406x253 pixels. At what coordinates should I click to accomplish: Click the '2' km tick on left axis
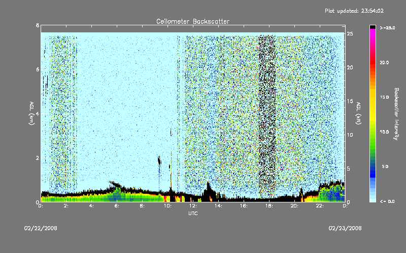click(x=38, y=158)
